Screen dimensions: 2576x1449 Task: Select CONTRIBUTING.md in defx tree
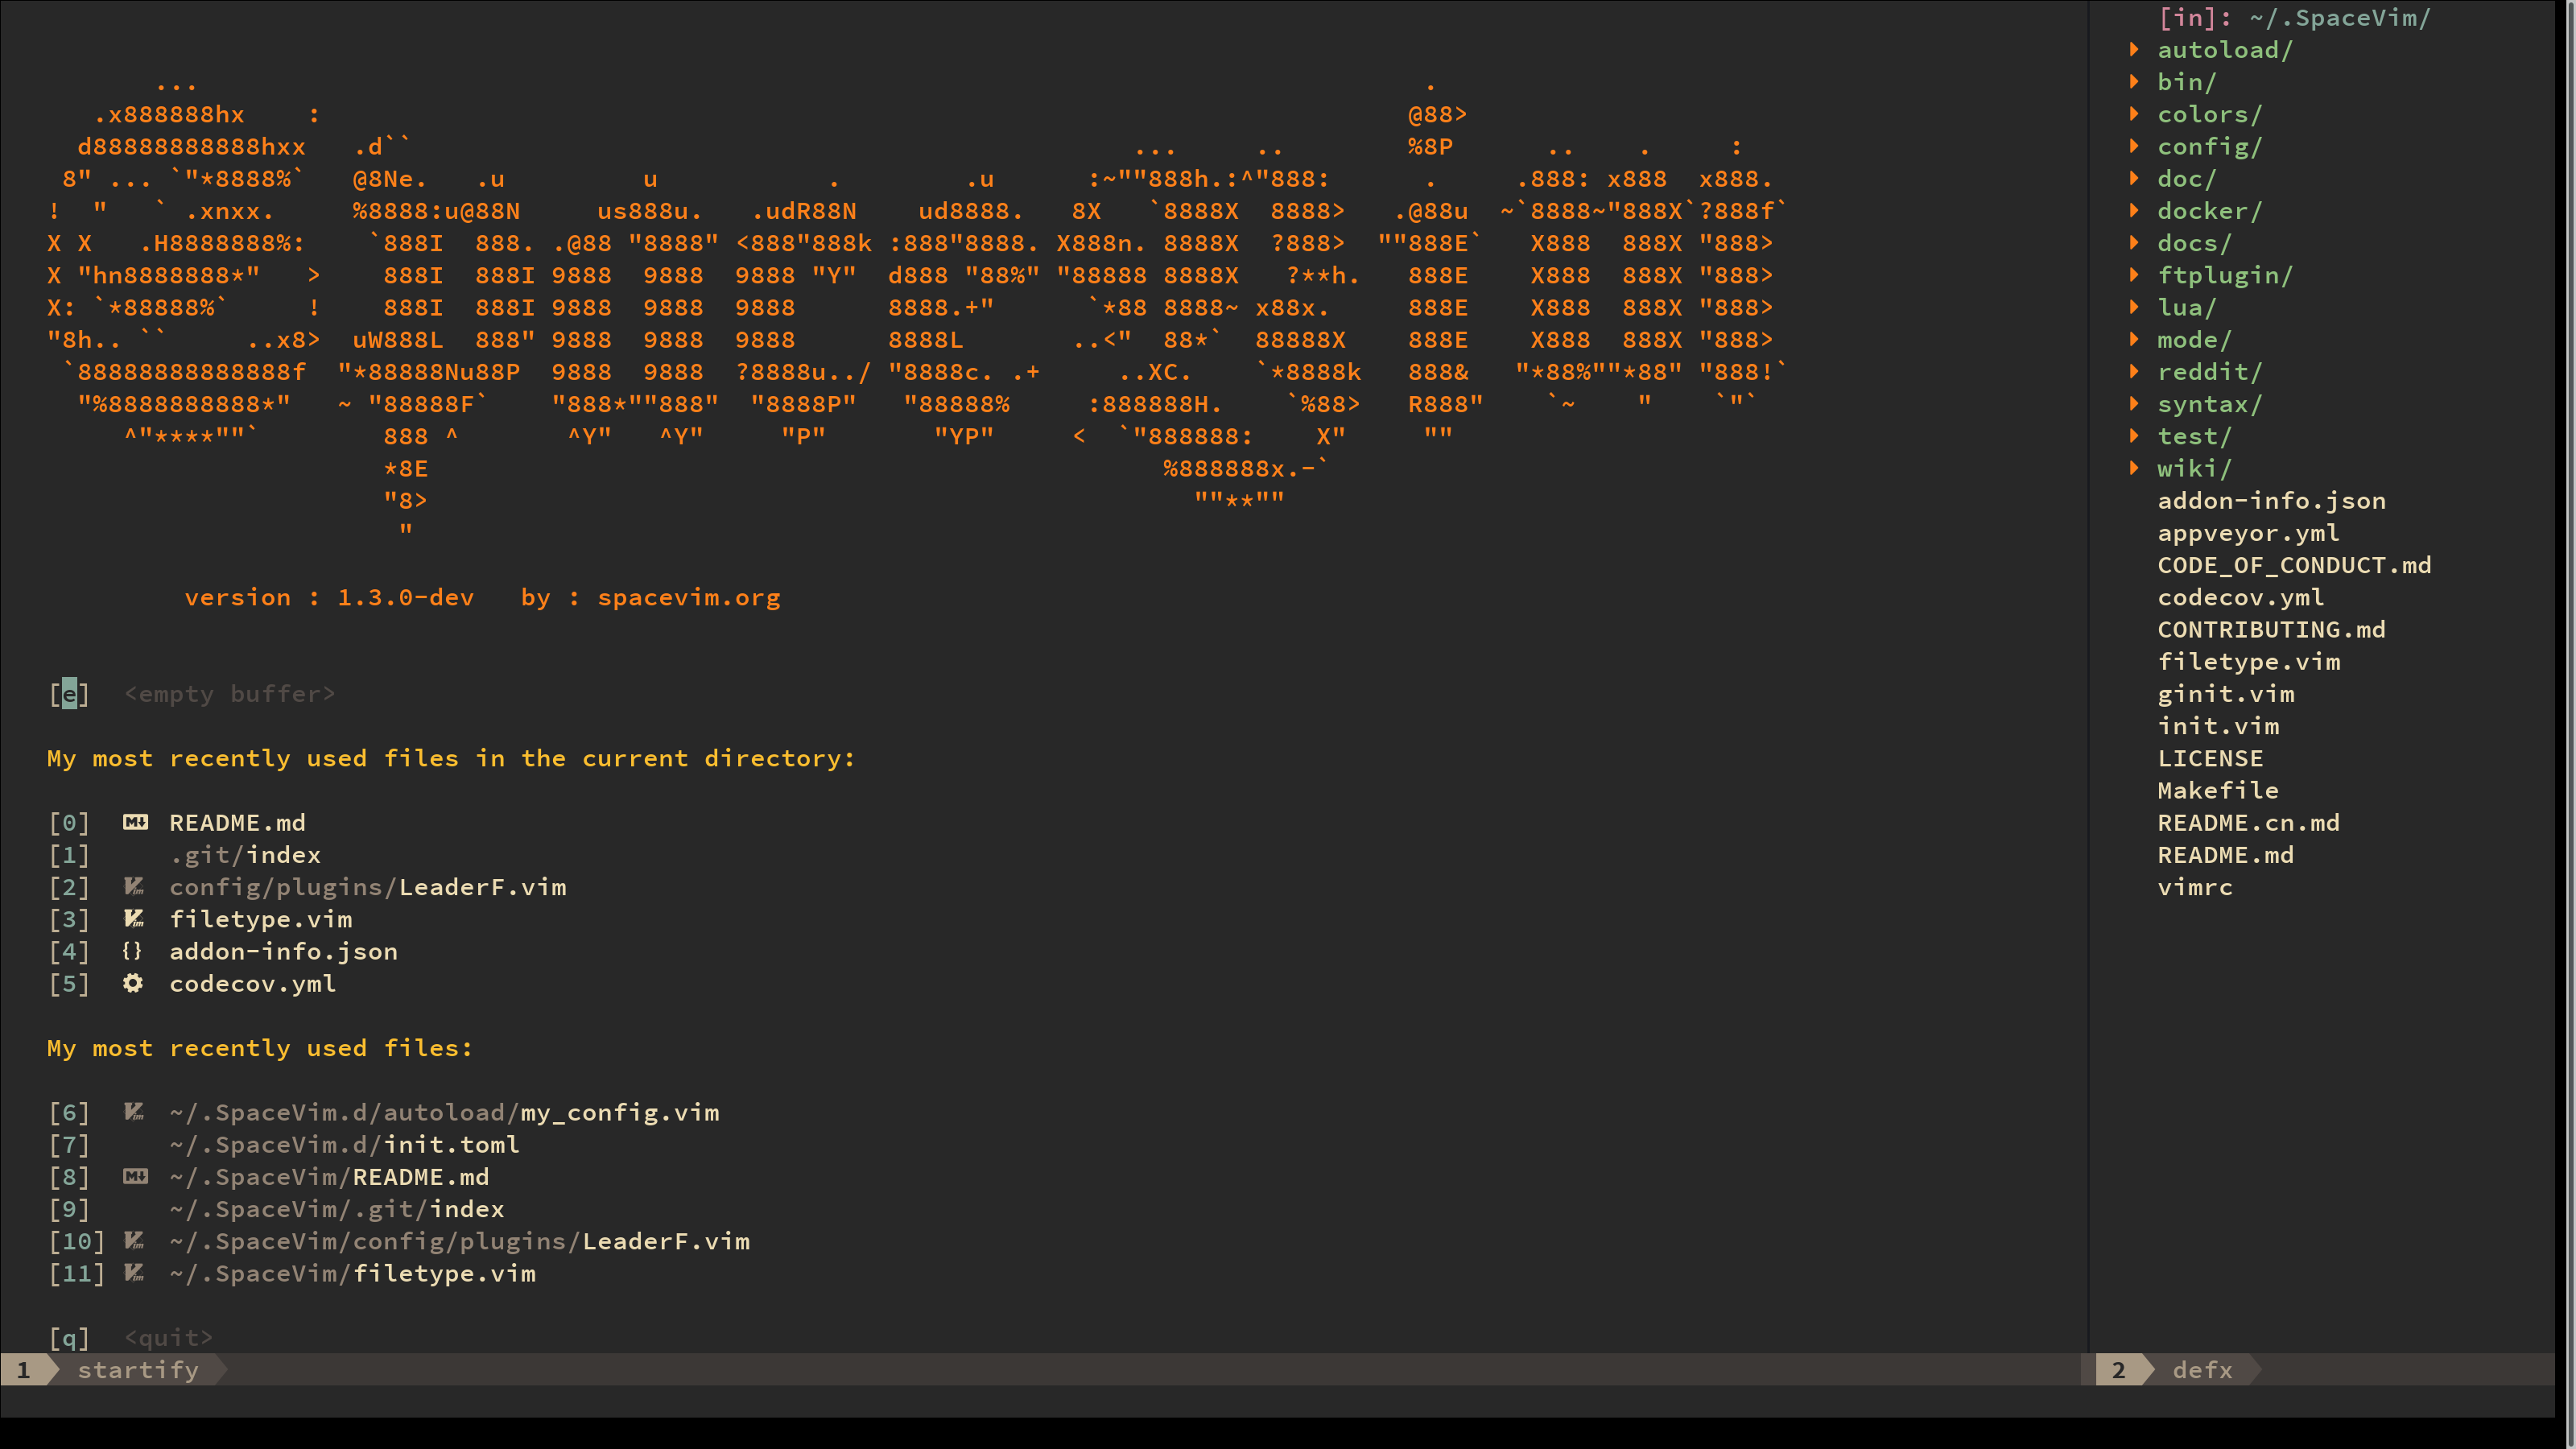pyautogui.click(x=2271, y=629)
